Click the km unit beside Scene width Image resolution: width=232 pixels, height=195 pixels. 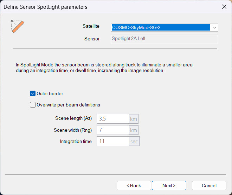pos(134,130)
